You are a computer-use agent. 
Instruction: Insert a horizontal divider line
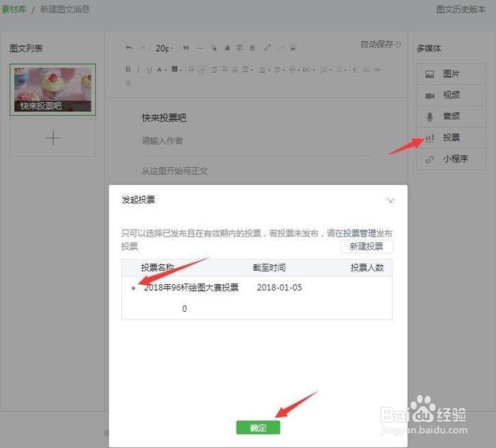pyautogui.click(x=199, y=48)
